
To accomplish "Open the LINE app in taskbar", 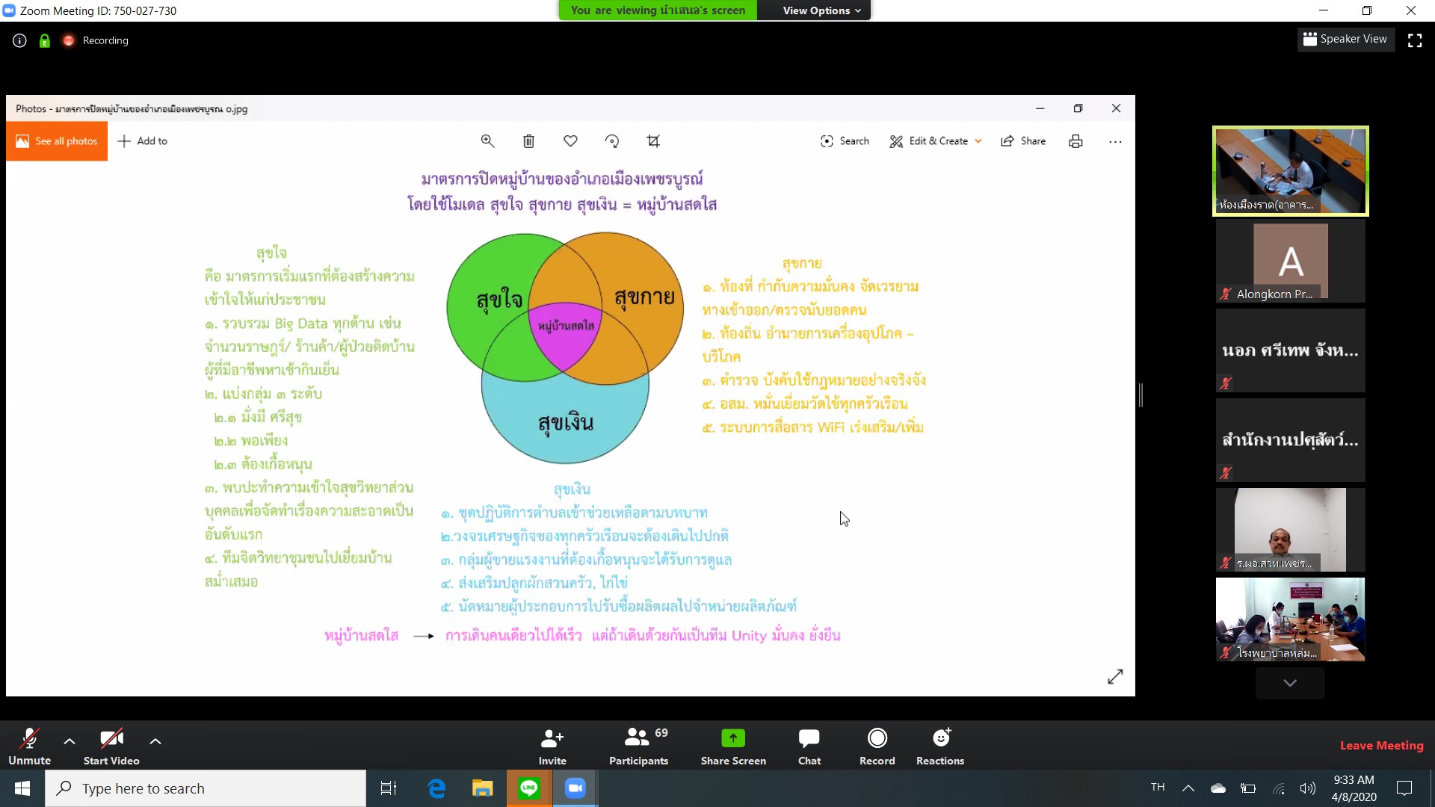I will click(529, 788).
